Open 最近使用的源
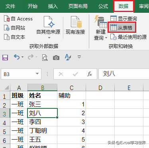149x148 pixels. pyautogui.click(x=128, y=37)
